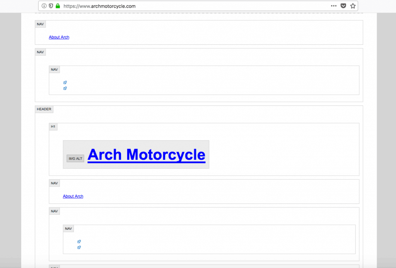396x268 pixels.
Task: Open the site information icon in address bar
Action: pyautogui.click(x=44, y=6)
